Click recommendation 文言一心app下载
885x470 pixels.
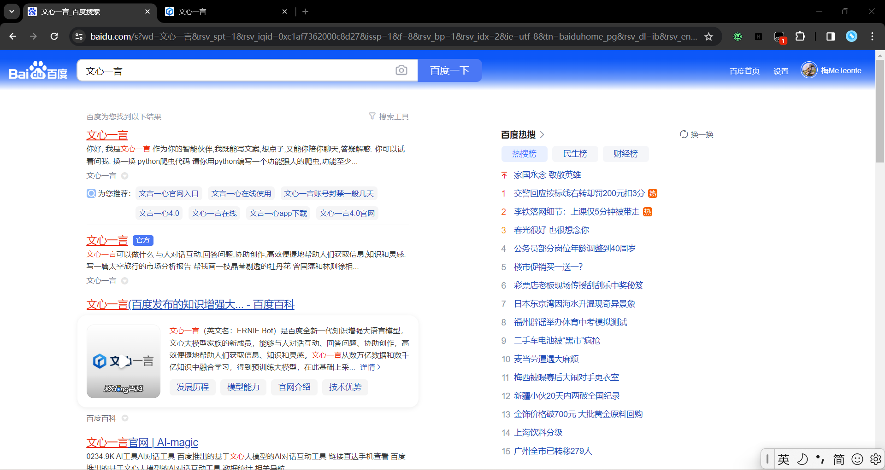pyautogui.click(x=278, y=214)
